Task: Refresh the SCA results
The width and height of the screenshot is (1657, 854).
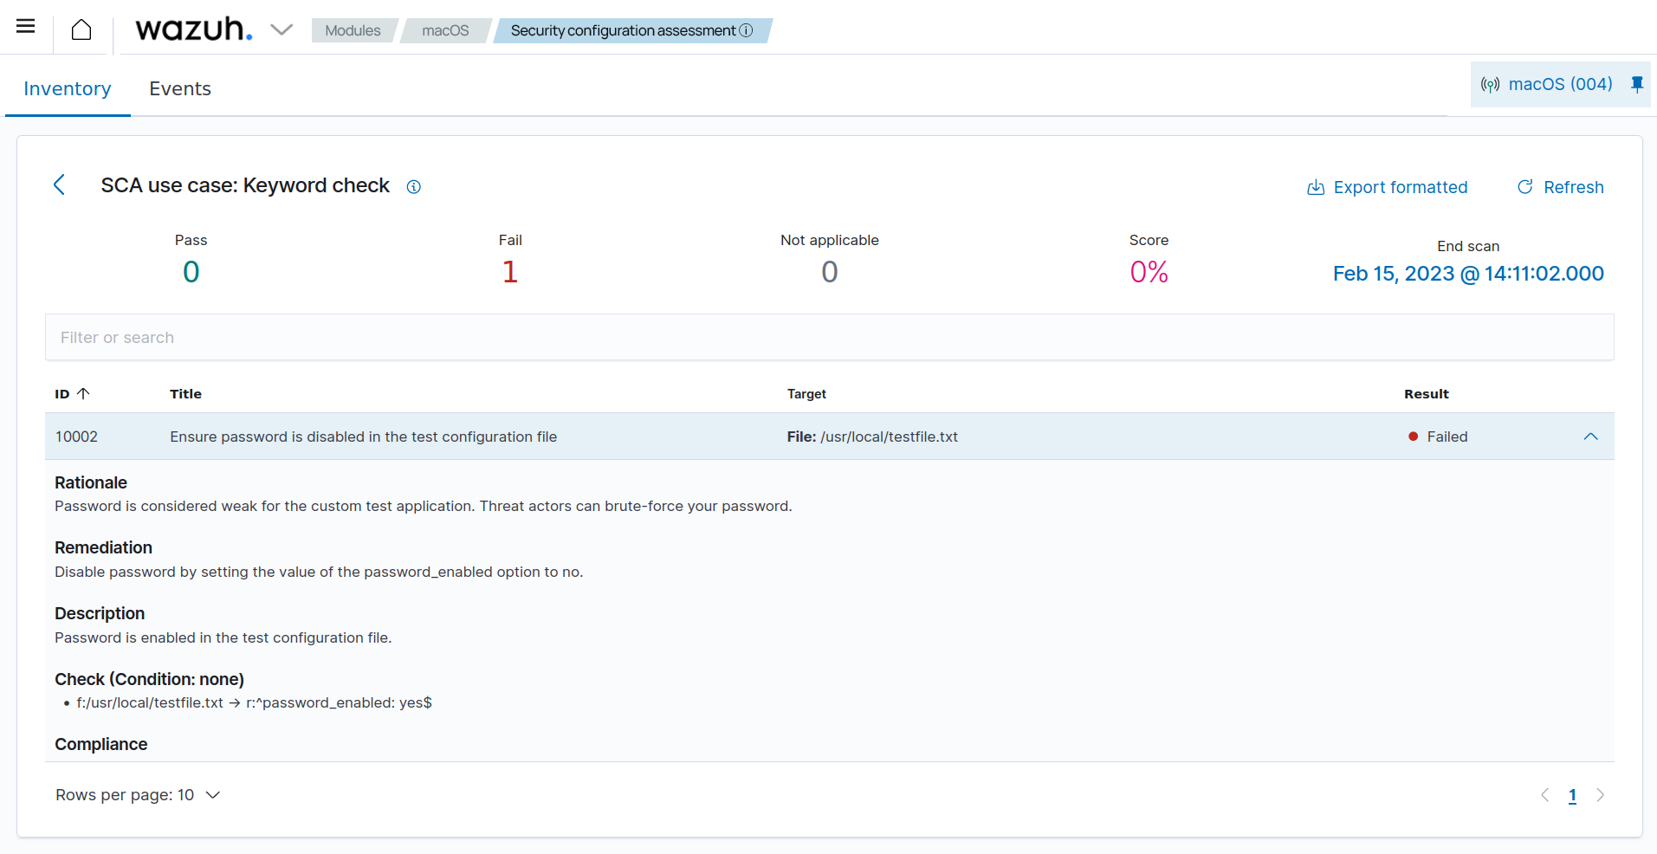Action: pyautogui.click(x=1561, y=187)
